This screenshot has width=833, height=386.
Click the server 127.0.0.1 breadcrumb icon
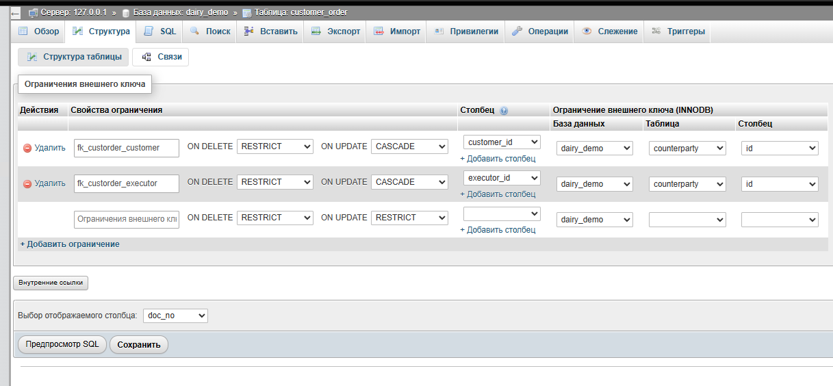click(33, 13)
